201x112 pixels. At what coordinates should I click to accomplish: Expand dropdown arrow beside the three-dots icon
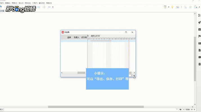tap(53, 7)
